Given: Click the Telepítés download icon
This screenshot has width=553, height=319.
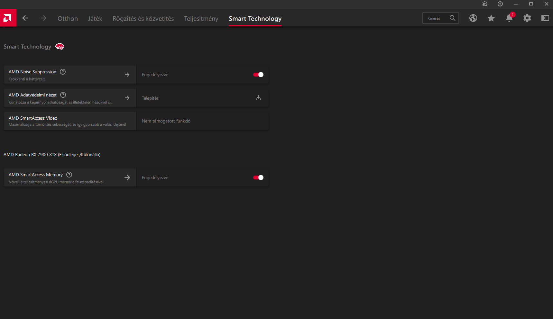Looking at the screenshot, I should point(258,98).
